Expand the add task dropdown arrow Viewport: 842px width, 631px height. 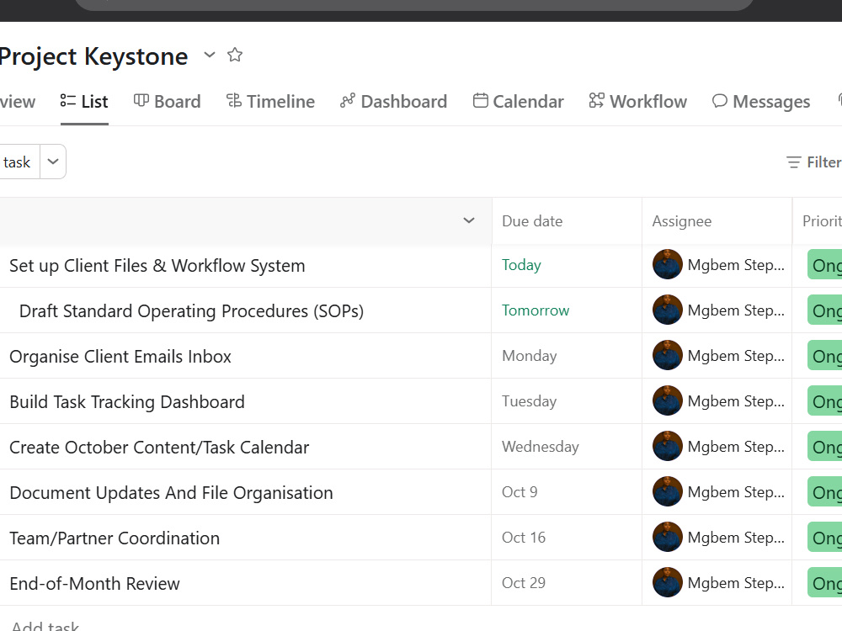point(52,162)
